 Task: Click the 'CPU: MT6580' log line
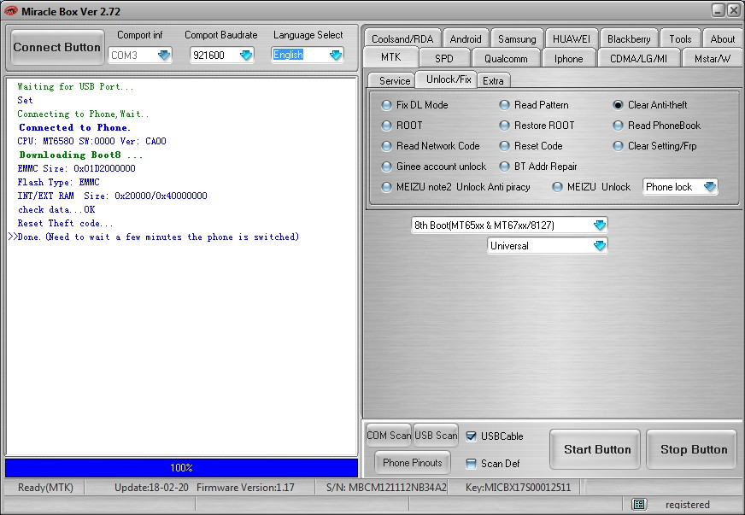point(91,141)
